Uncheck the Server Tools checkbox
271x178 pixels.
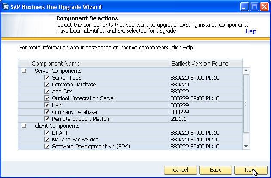coord(47,77)
